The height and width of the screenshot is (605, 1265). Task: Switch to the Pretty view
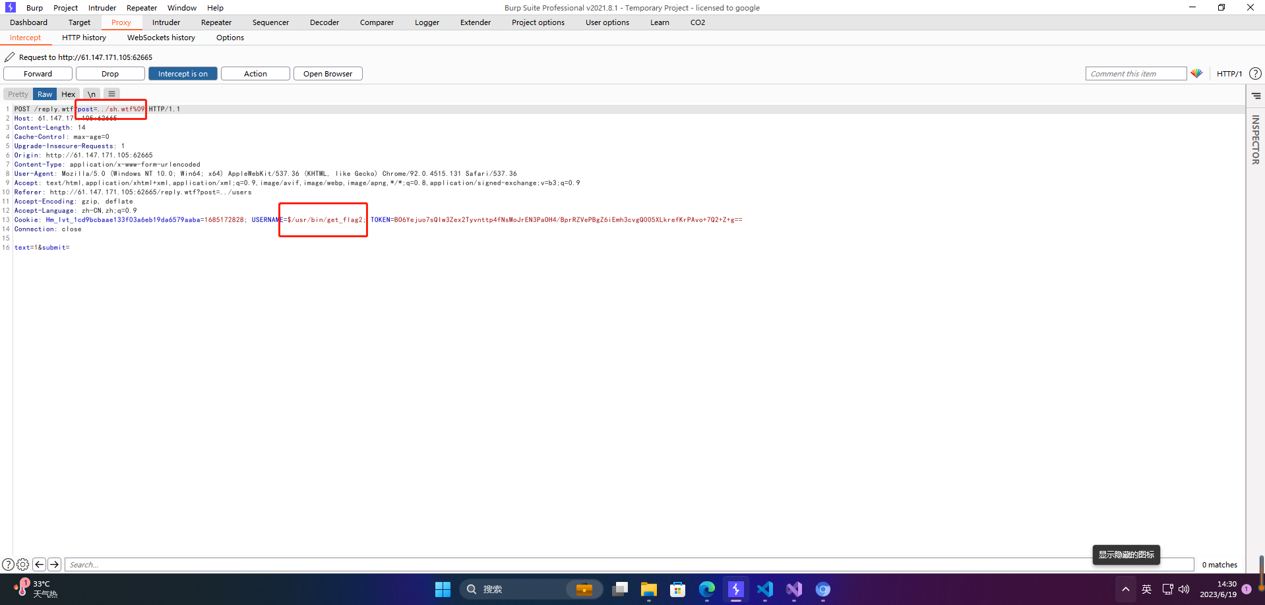(x=18, y=94)
